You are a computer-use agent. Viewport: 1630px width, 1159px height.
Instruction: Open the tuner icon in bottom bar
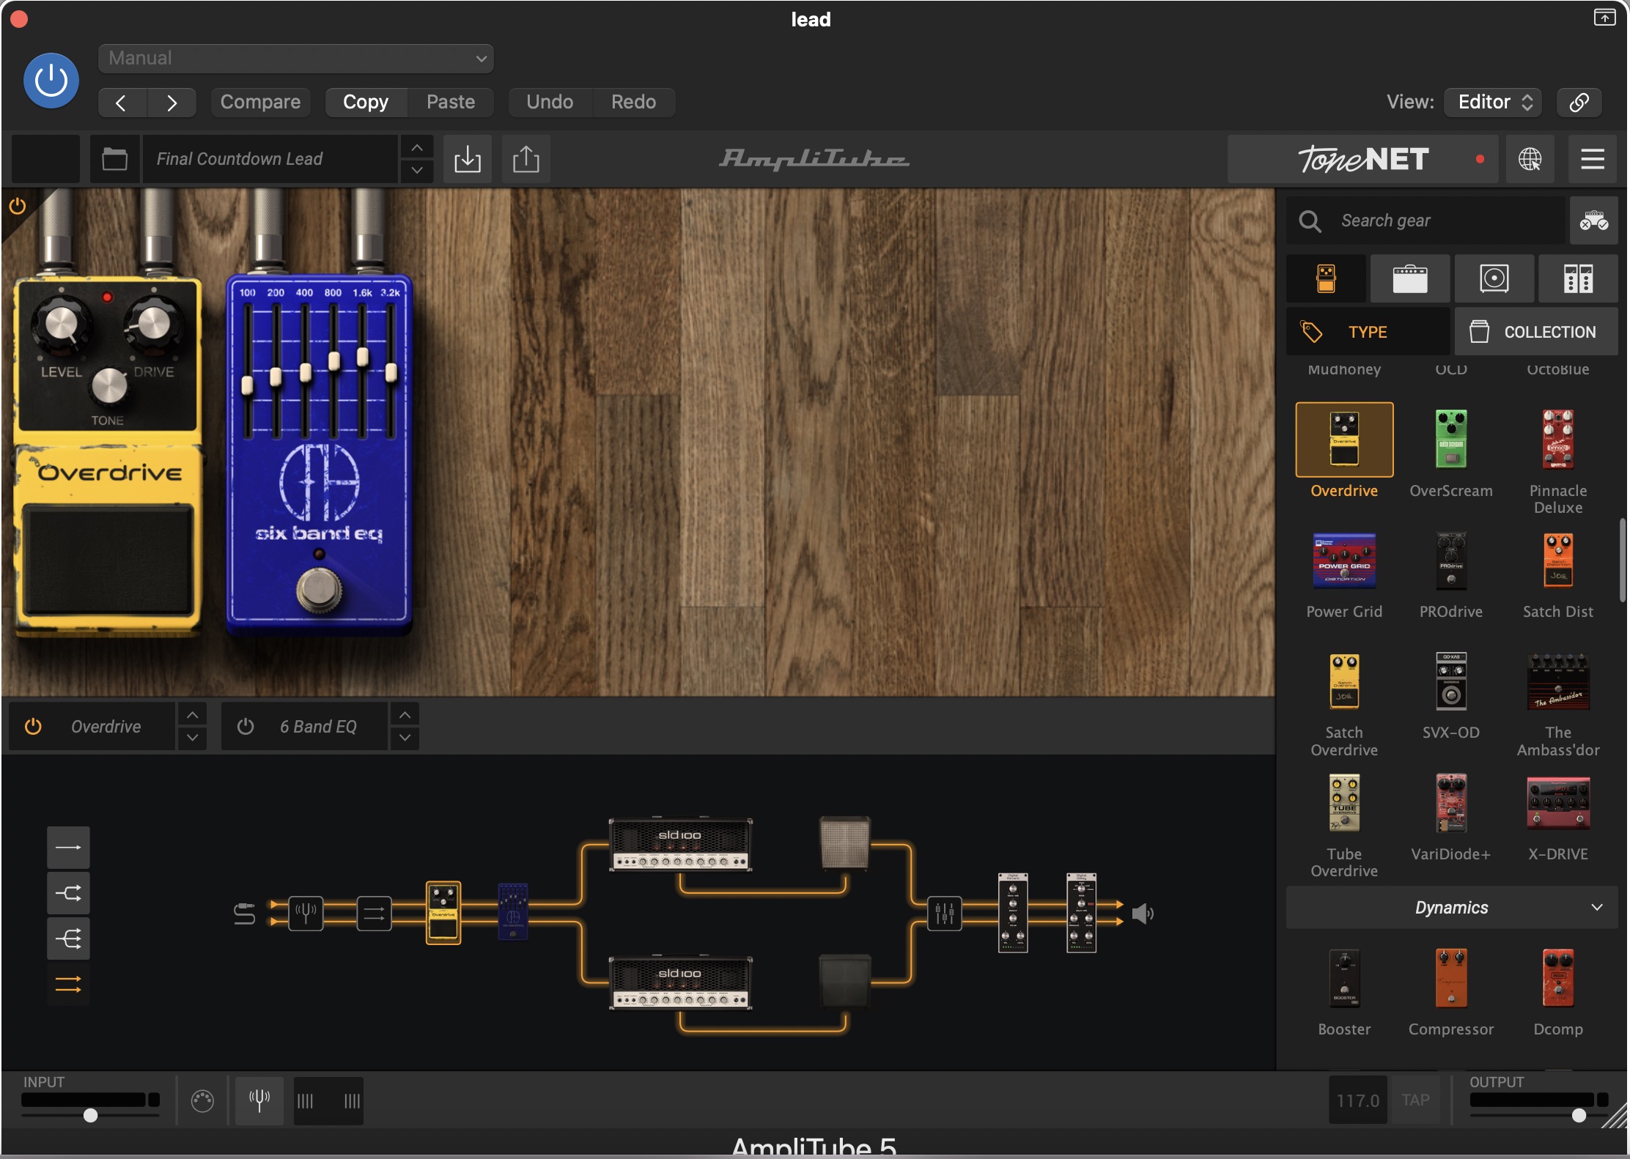[x=259, y=1100]
